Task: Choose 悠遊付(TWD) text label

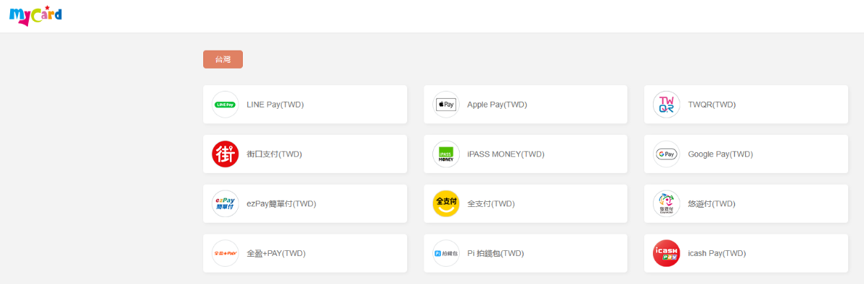Action: (712, 203)
